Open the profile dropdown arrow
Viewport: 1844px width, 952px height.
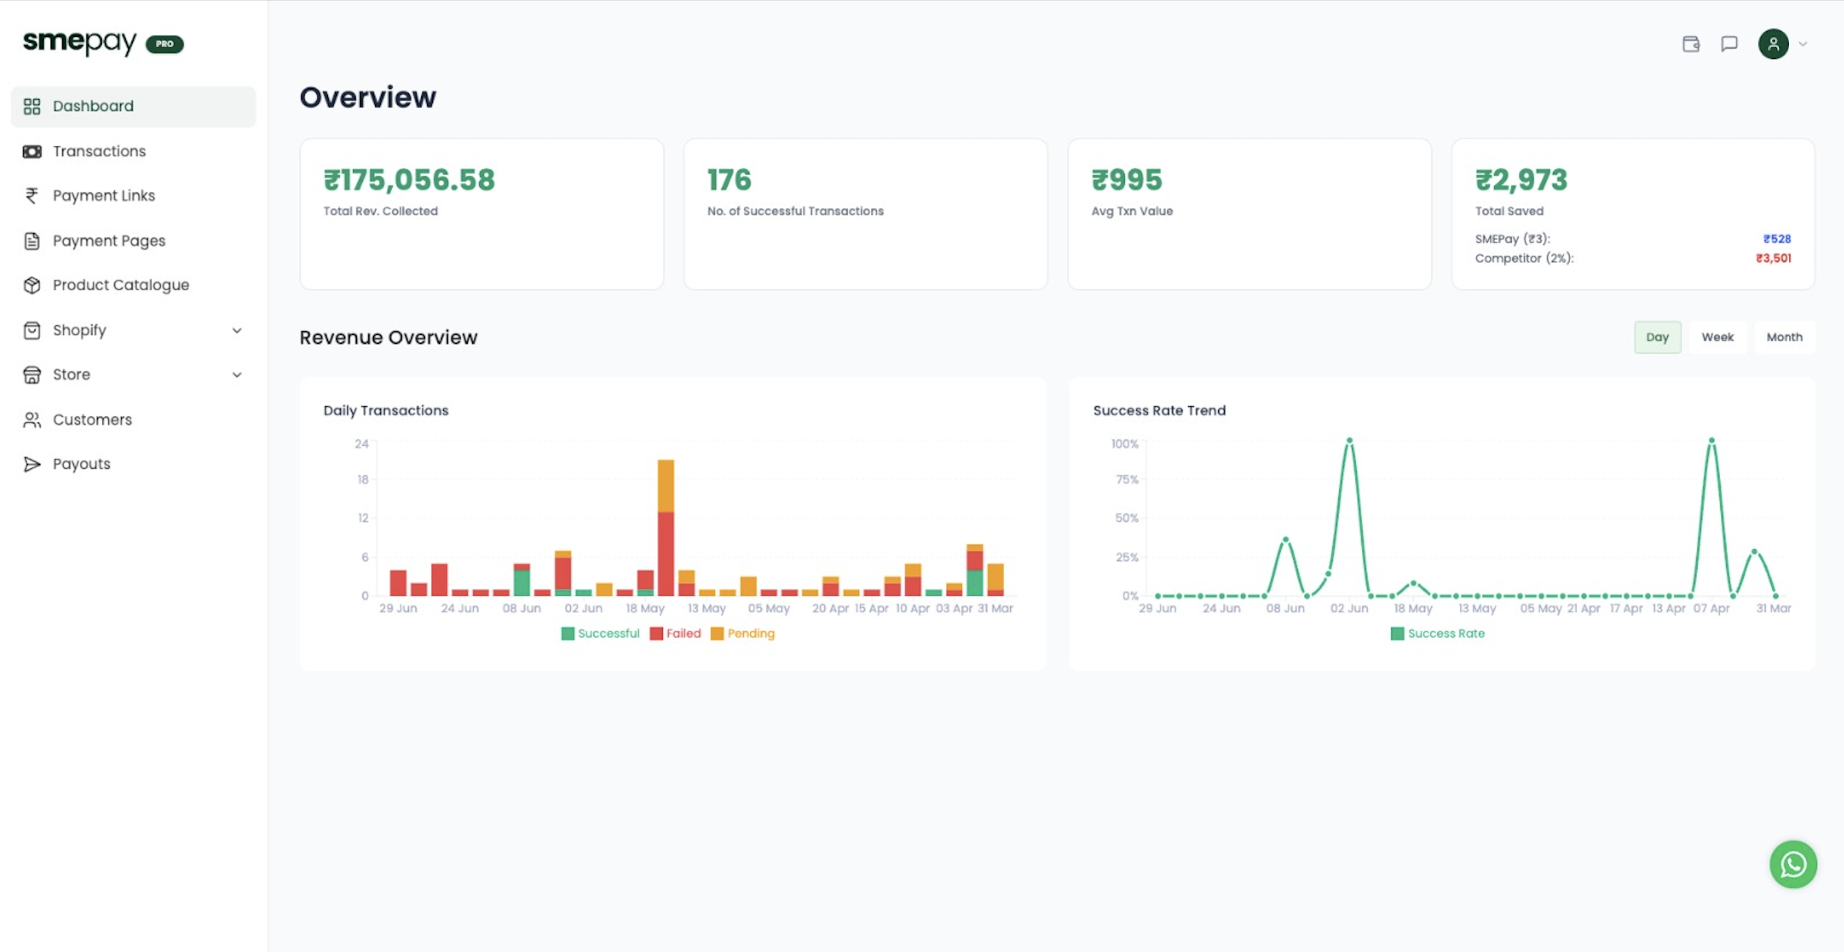pos(1803,44)
